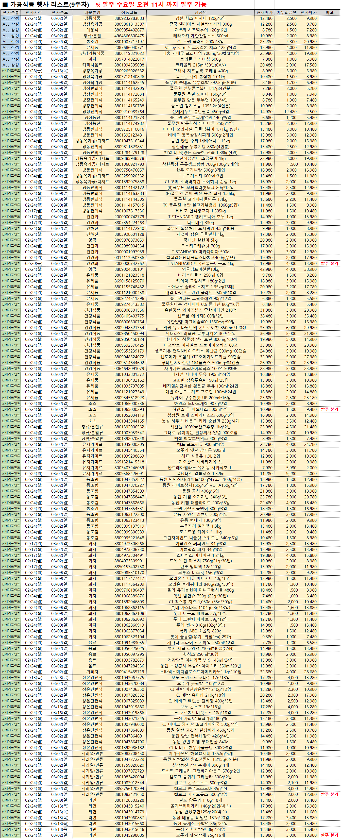Select cell 설탕대신 알룰로스 1.32kg
The image size is (341, 839).
(x=201, y=474)
